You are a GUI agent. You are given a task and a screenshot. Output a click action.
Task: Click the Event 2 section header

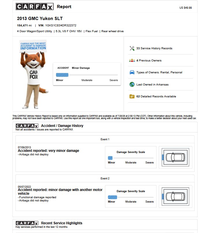click(105, 178)
